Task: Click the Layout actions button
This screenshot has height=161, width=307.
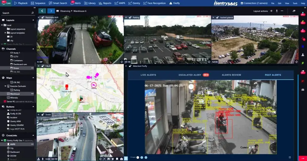Action: (x=261, y=11)
